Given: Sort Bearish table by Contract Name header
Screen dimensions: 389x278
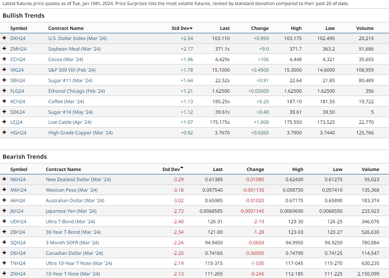Looking at the screenshot, I should click(63, 169).
